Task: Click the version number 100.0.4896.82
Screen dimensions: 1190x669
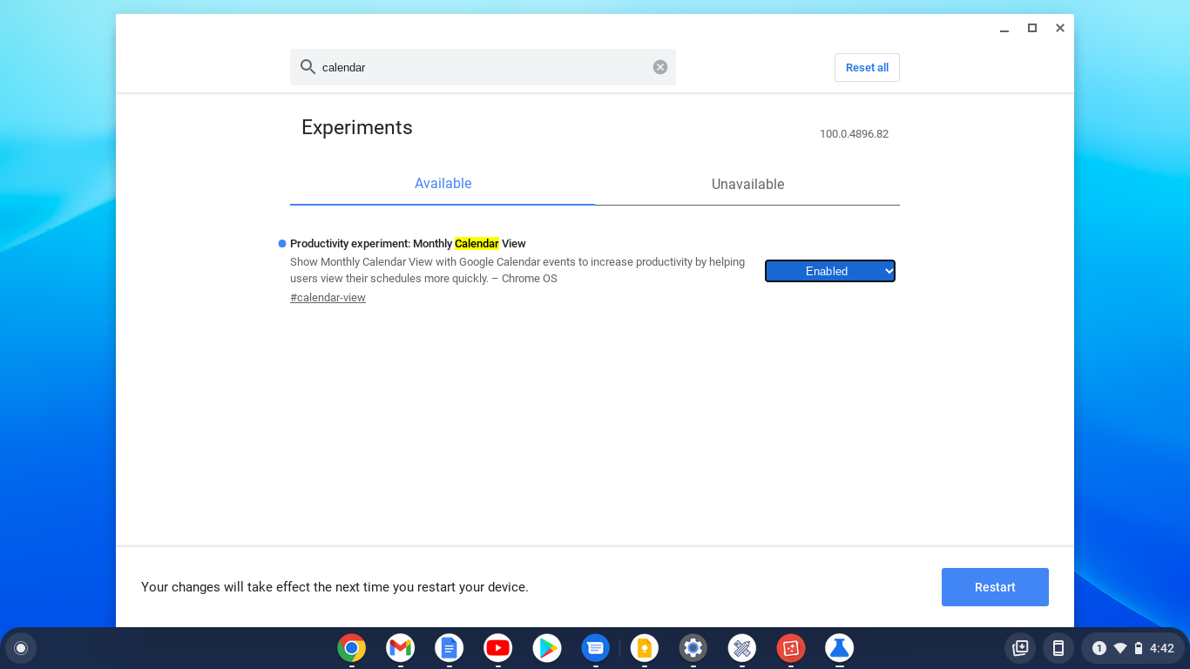Action: [854, 134]
